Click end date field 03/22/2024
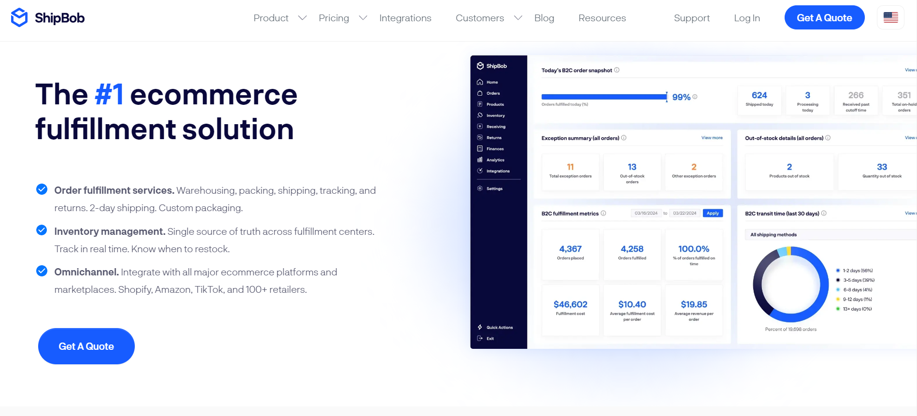 tap(685, 213)
